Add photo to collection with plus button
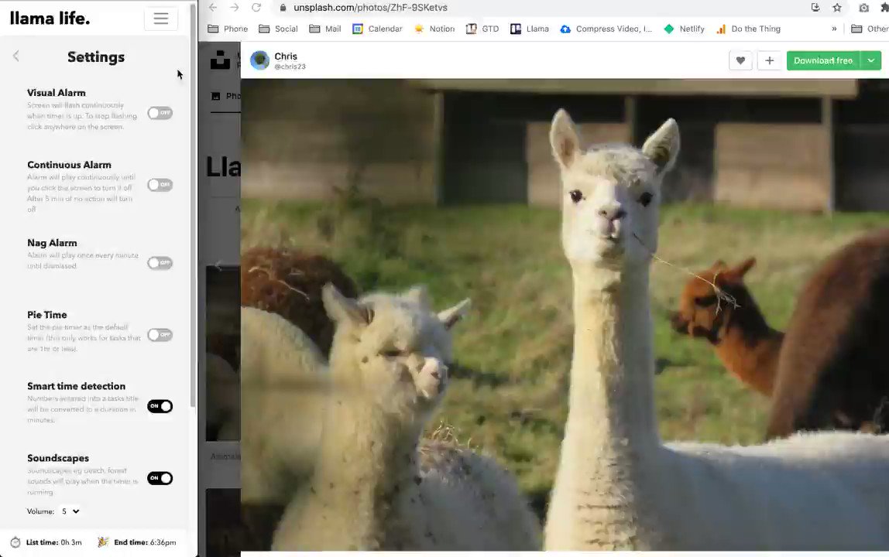889x557 pixels. 770,60
